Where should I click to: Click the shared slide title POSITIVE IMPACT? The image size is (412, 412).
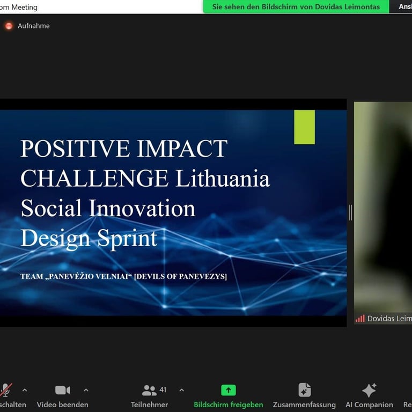pos(124,149)
